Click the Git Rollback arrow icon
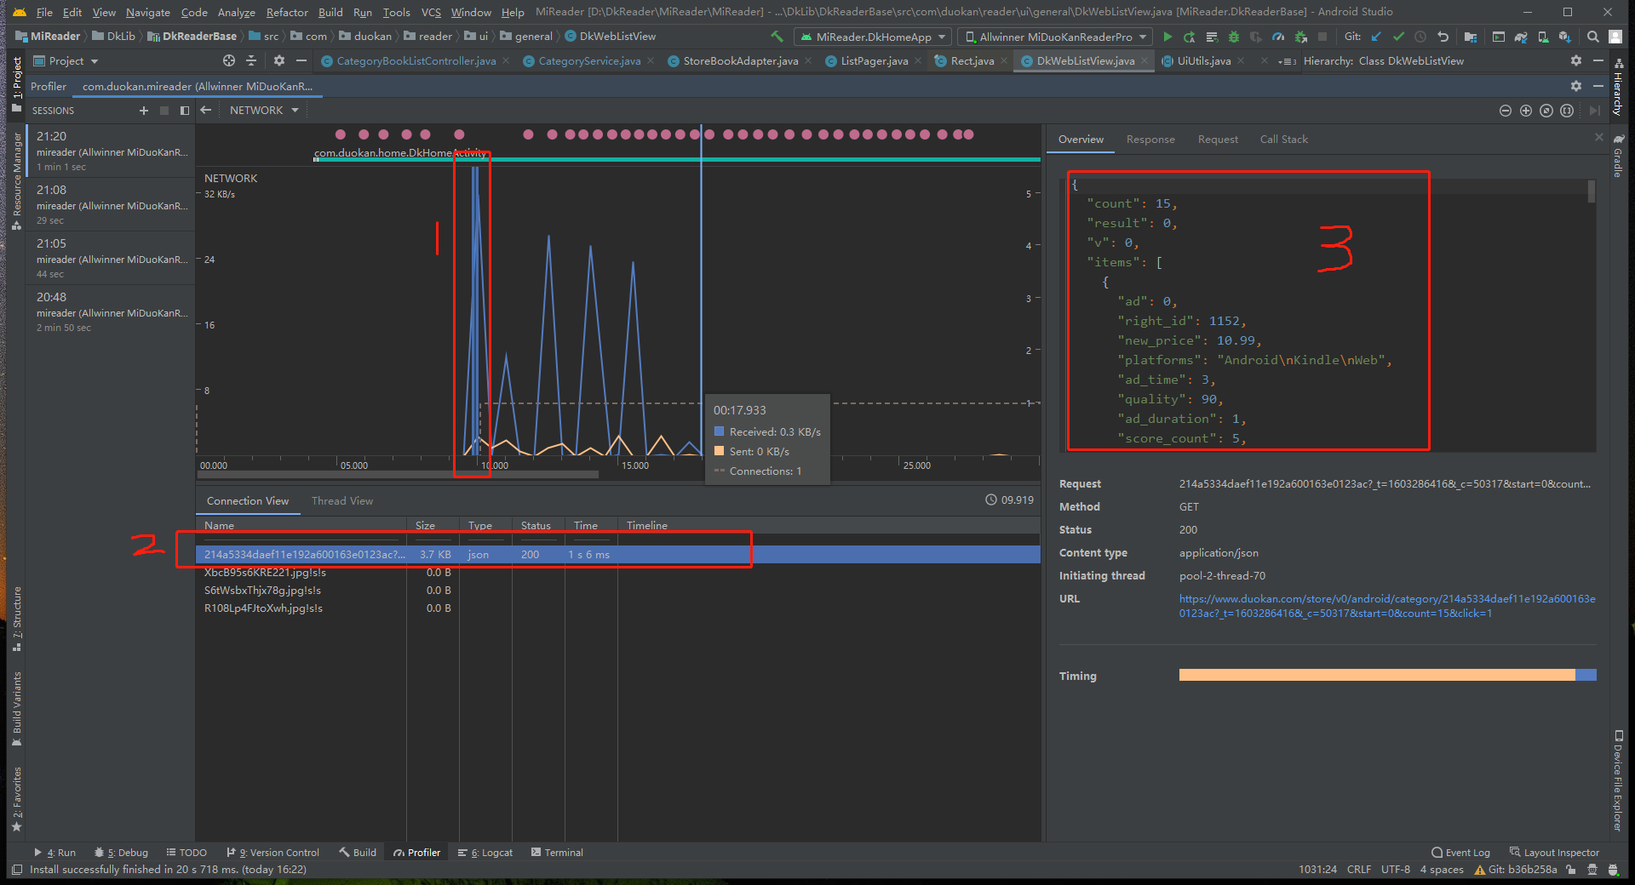Viewport: 1635px width, 885px height. 1443,37
